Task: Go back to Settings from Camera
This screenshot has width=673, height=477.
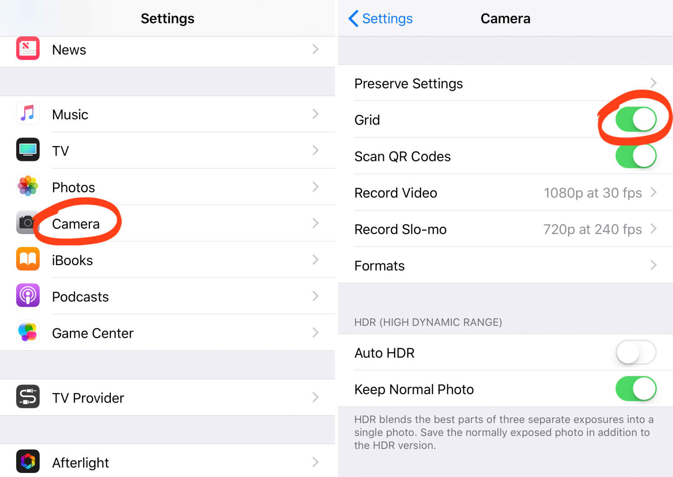Action: 380,18
